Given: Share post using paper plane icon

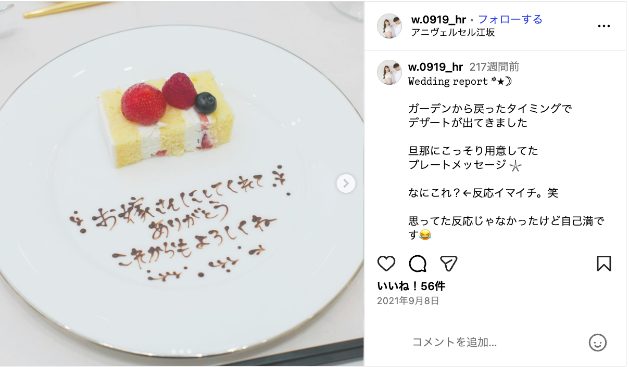Looking at the screenshot, I should [x=449, y=264].
